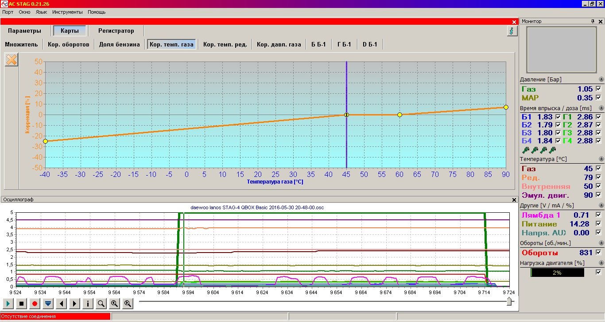This screenshot has width=605, height=322.
Task: Uncheck the MAP pressure checkbox
Action: pyautogui.click(x=598, y=98)
